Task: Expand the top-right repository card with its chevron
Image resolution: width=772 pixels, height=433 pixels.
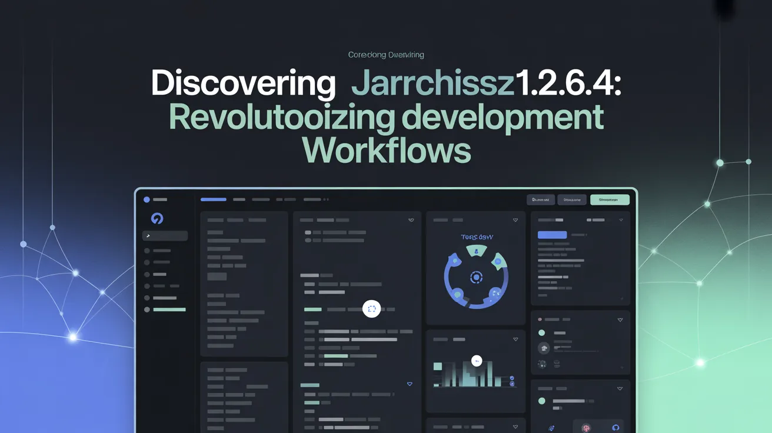Action: (622, 219)
